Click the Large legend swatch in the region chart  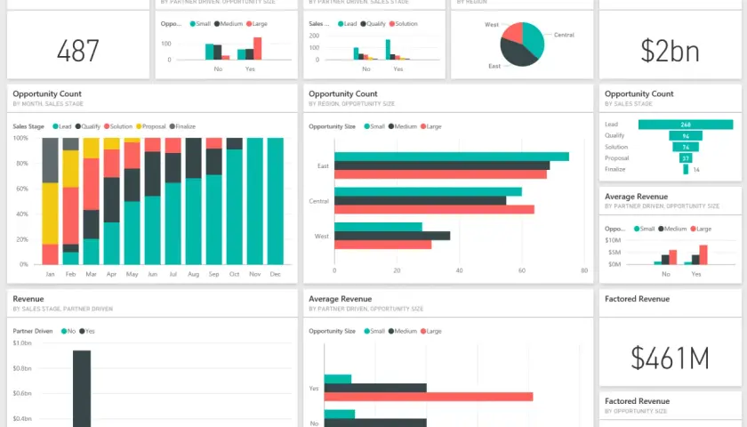click(x=423, y=126)
